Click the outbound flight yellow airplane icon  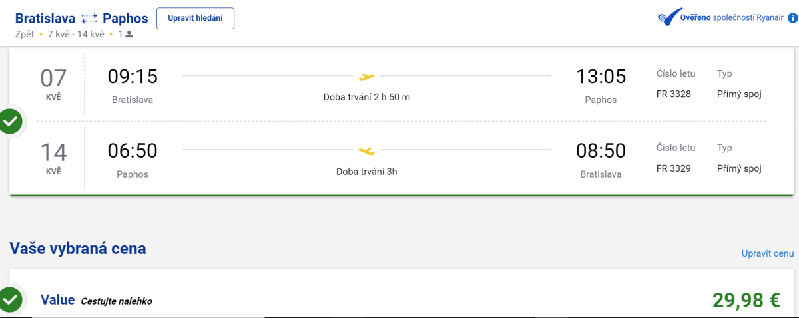[367, 77]
